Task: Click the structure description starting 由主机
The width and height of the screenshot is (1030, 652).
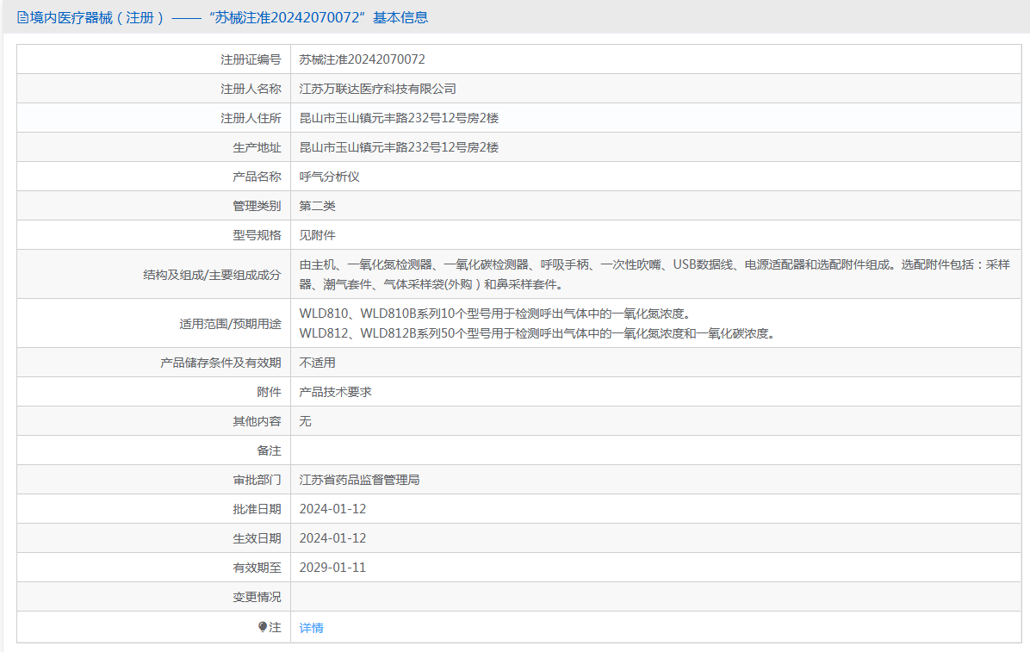Action: (655, 274)
